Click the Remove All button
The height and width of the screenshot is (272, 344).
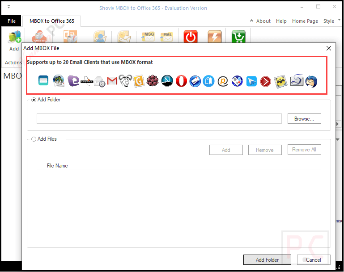coord(304,150)
